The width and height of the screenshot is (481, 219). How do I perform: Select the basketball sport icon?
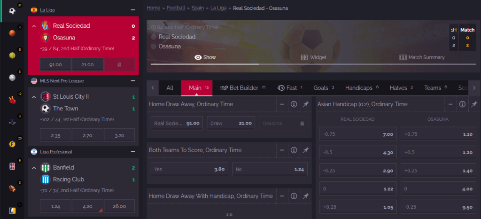pos(12,33)
